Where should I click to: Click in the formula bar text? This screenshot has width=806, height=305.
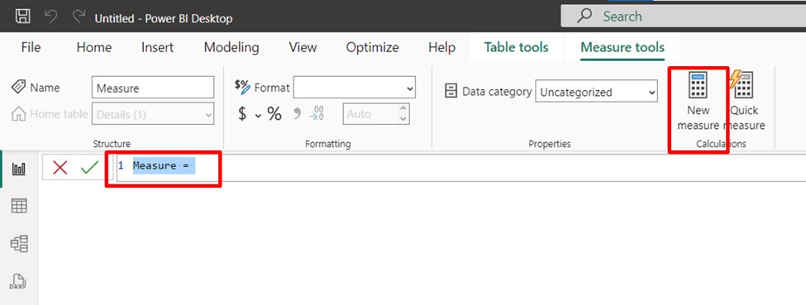(x=460, y=167)
